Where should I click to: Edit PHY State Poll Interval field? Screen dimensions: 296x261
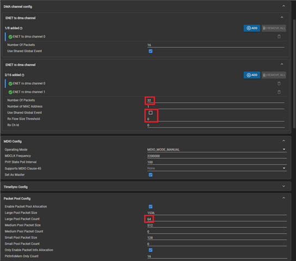coord(217,162)
